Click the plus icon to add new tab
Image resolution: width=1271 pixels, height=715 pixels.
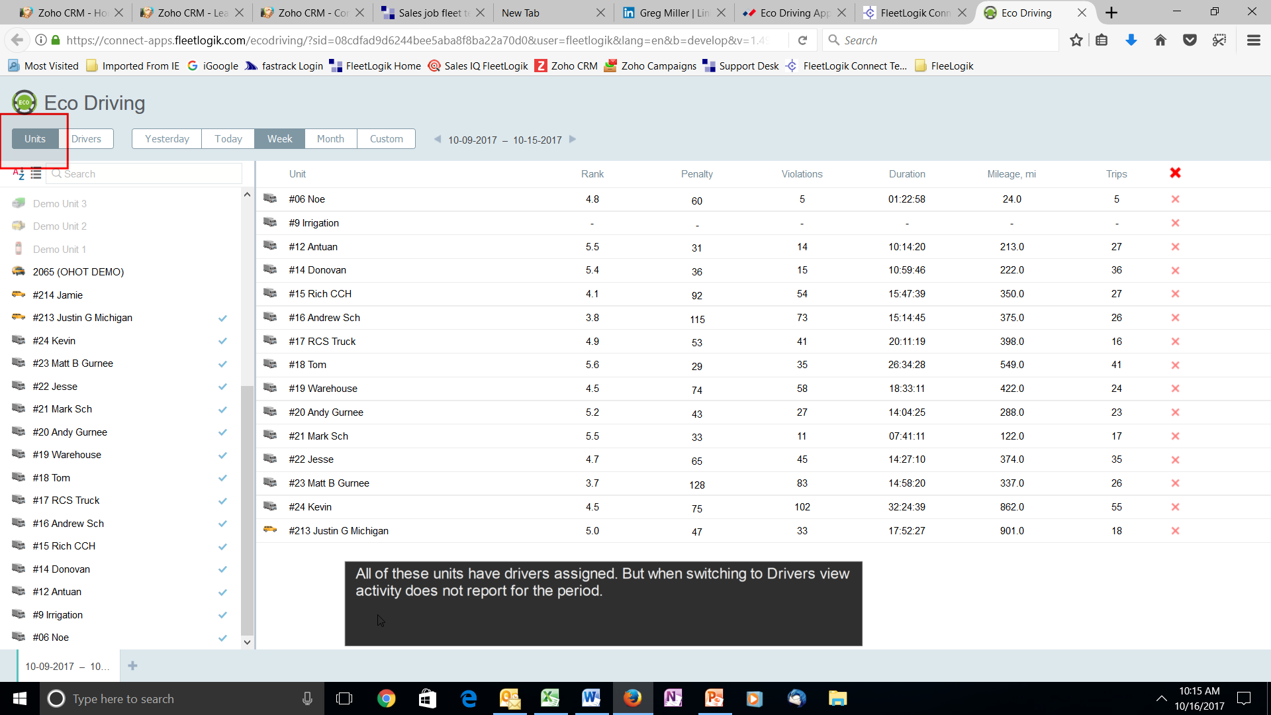click(x=132, y=666)
